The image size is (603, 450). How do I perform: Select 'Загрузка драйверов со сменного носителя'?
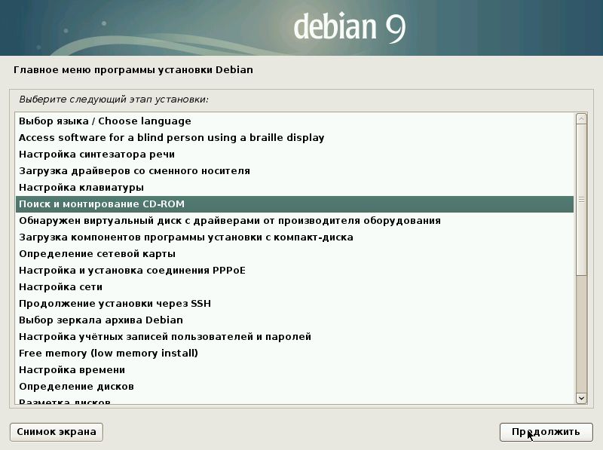(295, 171)
